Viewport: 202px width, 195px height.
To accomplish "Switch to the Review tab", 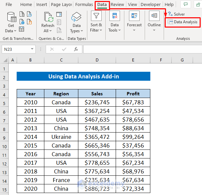I will tap(117, 5).
